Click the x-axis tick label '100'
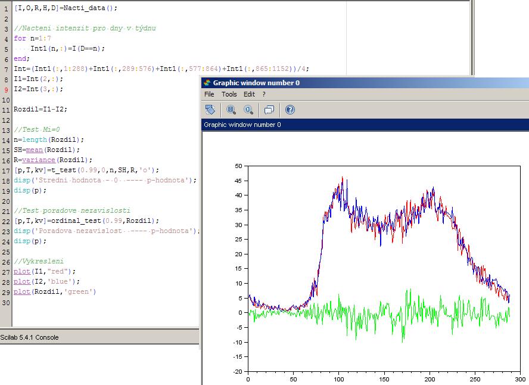Screen dimensions: 529x385 [x=339, y=379]
